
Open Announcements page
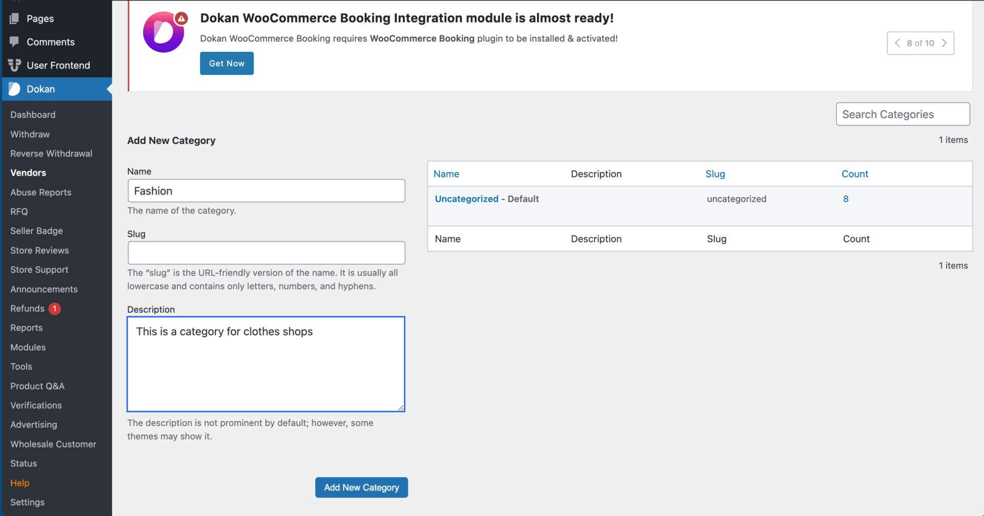(x=44, y=289)
